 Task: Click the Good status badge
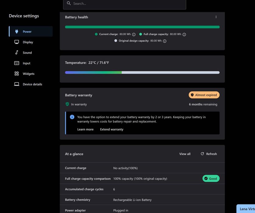point(211,179)
